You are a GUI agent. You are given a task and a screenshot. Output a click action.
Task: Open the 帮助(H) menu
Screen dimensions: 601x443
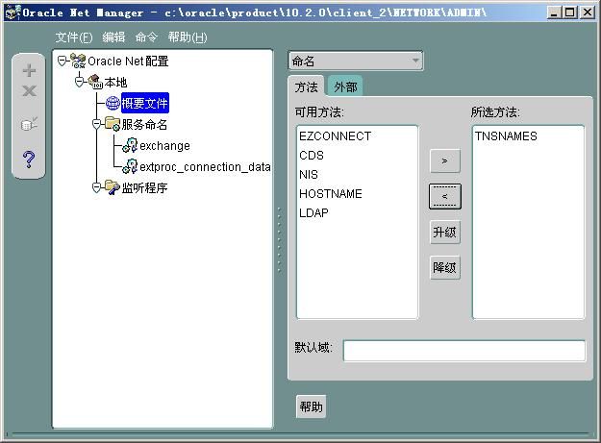(188, 37)
